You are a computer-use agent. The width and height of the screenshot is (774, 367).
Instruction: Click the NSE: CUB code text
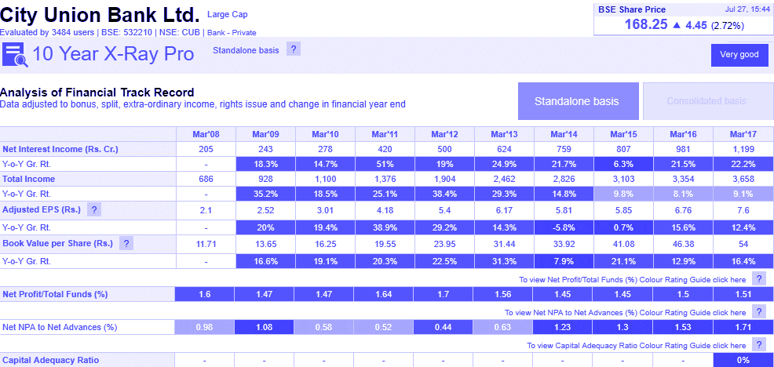tap(179, 33)
